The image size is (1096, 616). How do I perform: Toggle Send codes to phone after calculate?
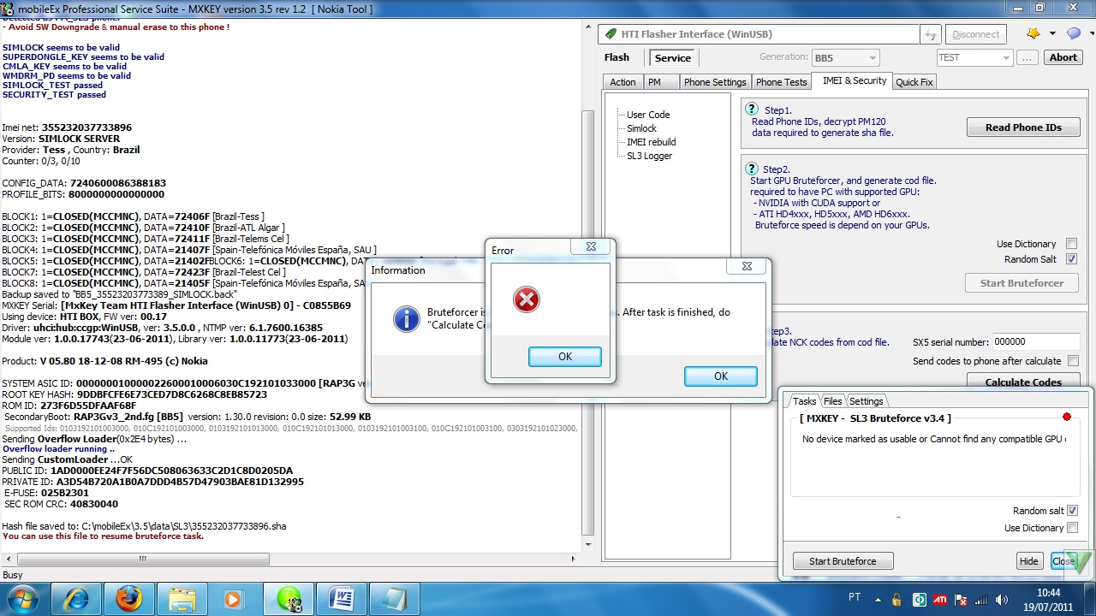pyautogui.click(x=1073, y=361)
